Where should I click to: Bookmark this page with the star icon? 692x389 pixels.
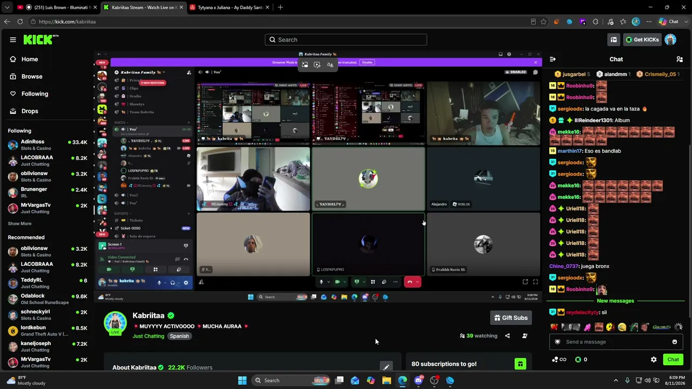pos(543,22)
